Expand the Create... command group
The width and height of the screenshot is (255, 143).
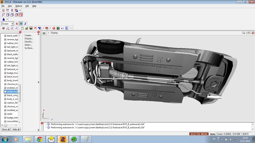(x=29, y=35)
